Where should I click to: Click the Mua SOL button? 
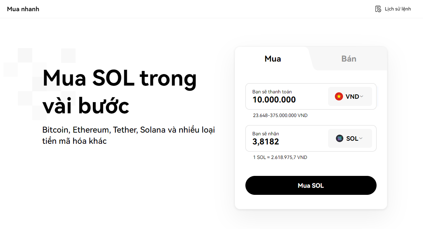(311, 185)
